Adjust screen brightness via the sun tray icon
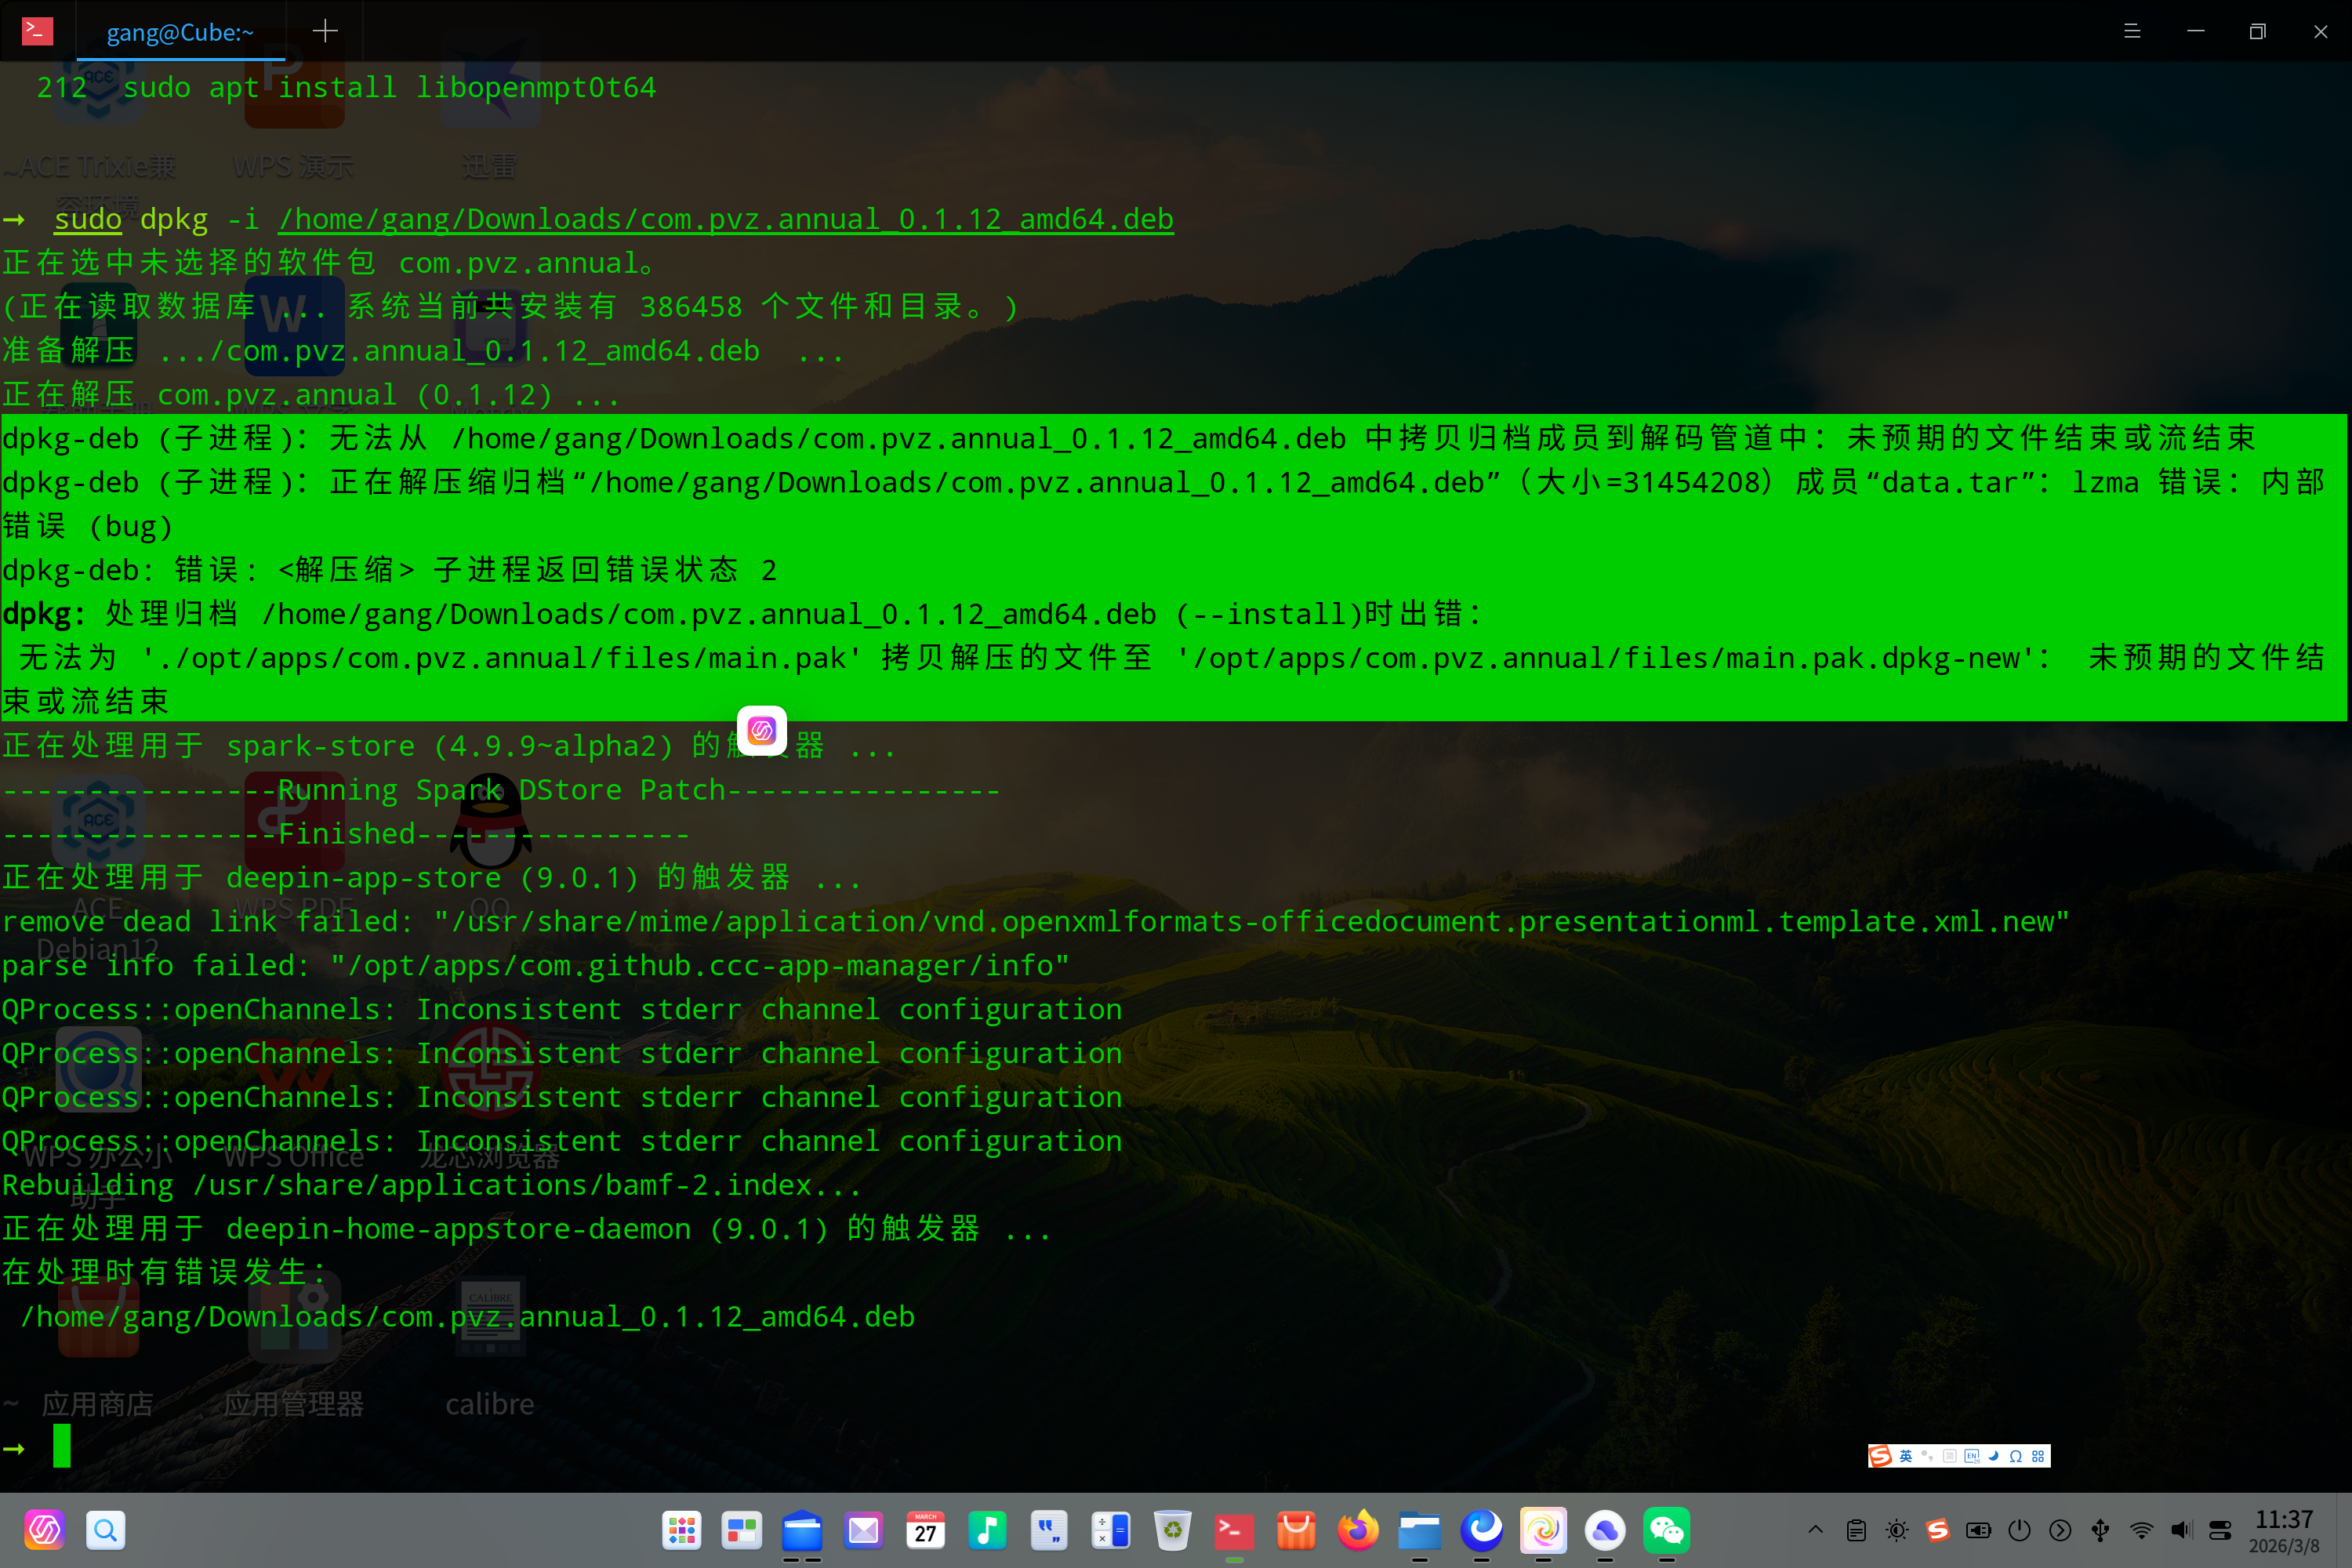This screenshot has width=2352, height=1568. pyautogui.click(x=1897, y=1530)
